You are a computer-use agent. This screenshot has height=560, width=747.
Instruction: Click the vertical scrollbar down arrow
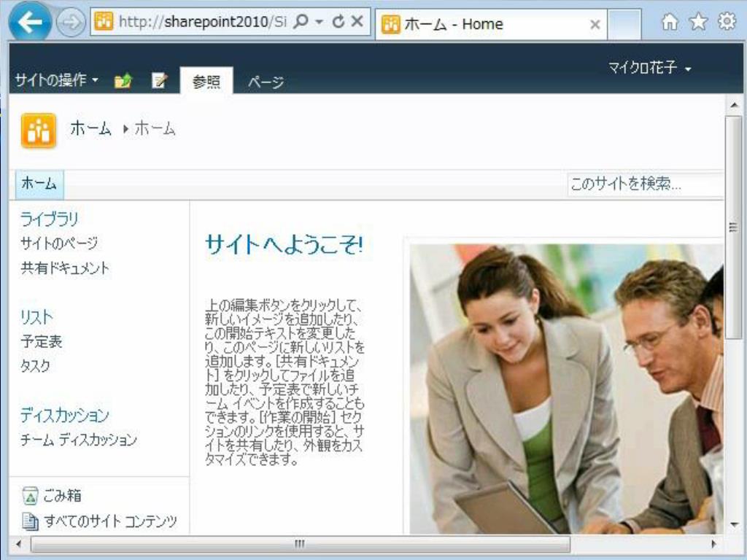[x=734, y=524]
